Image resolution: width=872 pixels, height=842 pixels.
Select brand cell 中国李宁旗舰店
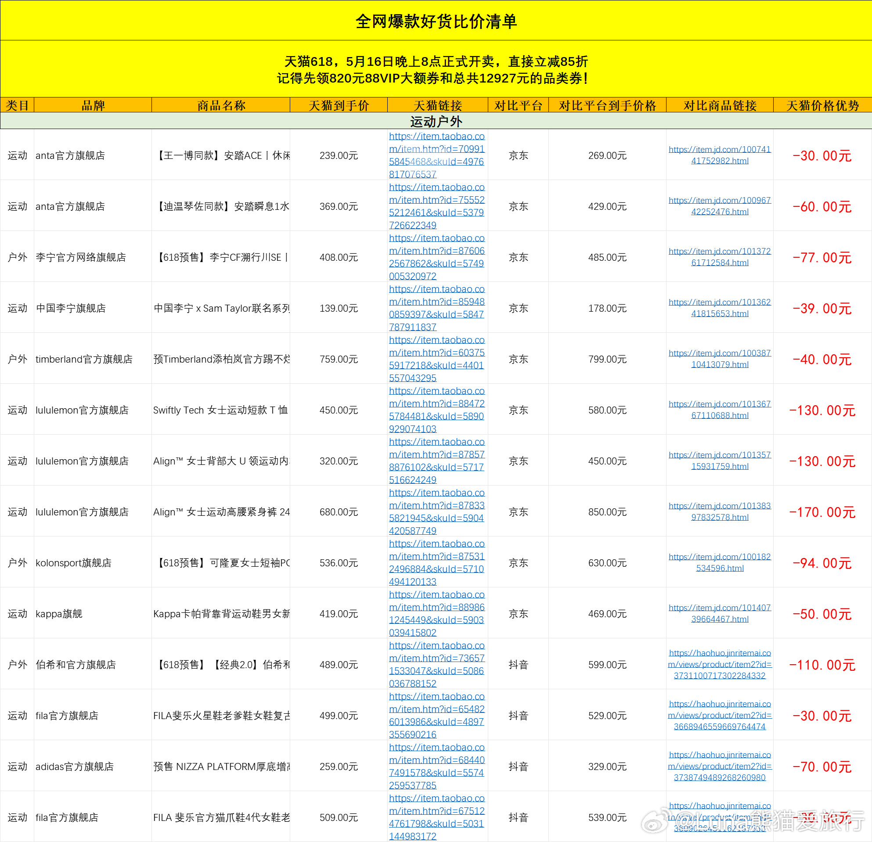tap(93, 308)
